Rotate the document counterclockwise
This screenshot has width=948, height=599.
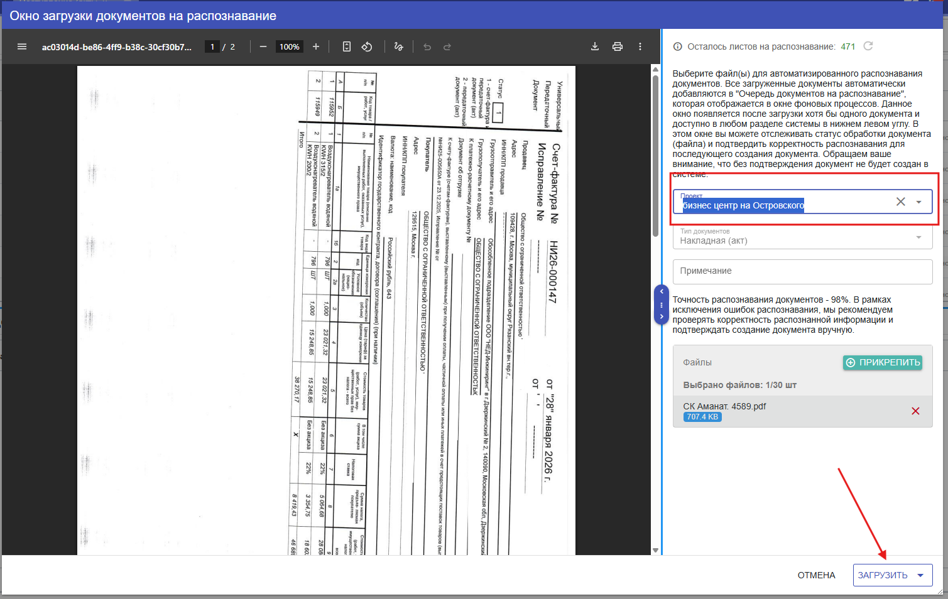(x=367, y=47)
